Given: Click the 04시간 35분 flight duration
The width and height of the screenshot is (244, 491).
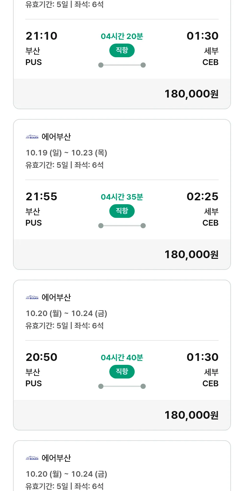Looking at the screenshot, I should pos(122,197).
